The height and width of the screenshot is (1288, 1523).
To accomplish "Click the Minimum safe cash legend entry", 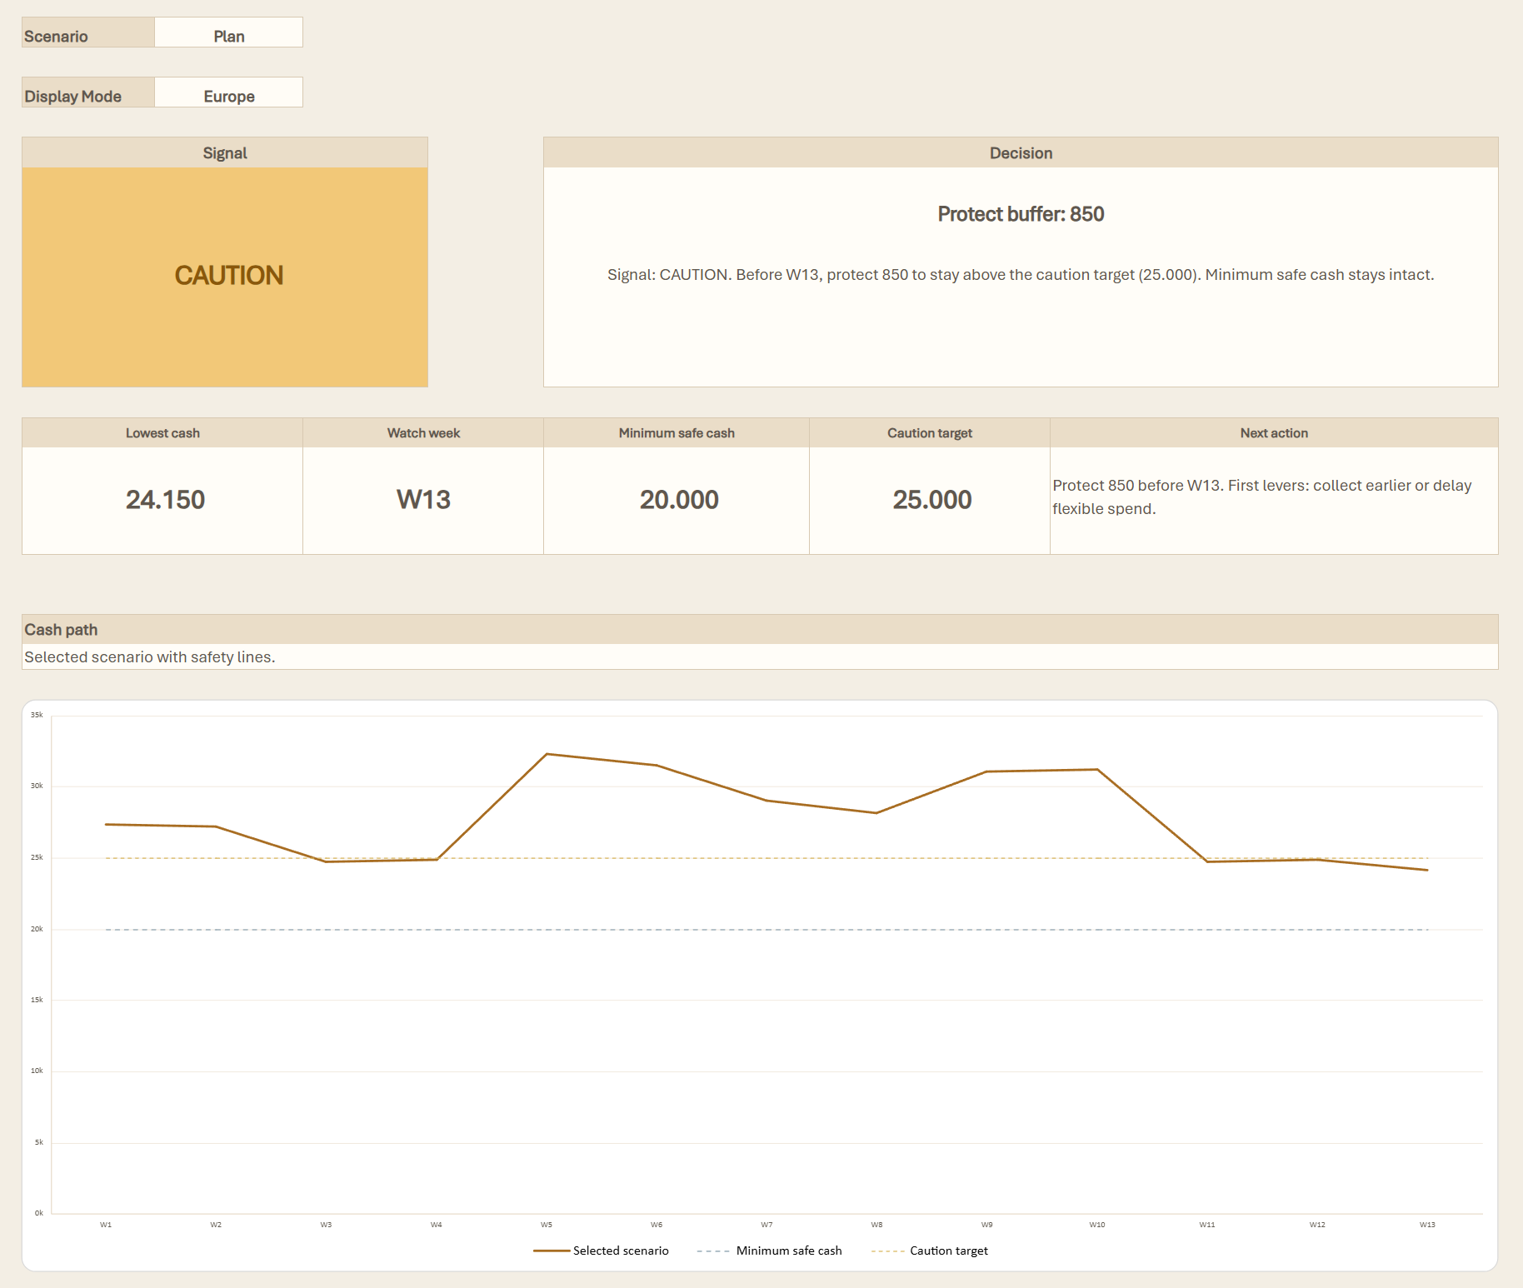I will point(769,1251).
